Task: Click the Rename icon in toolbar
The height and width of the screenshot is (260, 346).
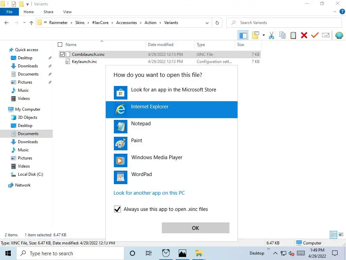Action: 326,35
